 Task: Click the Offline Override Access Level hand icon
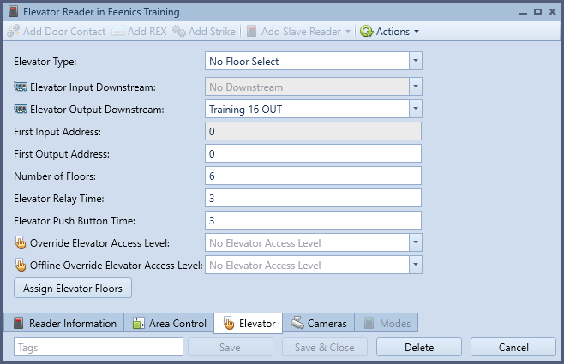[21, 265]
